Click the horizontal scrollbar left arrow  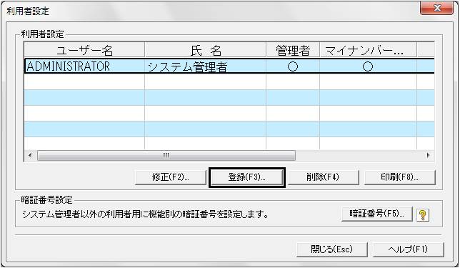[x=30, y=155]
